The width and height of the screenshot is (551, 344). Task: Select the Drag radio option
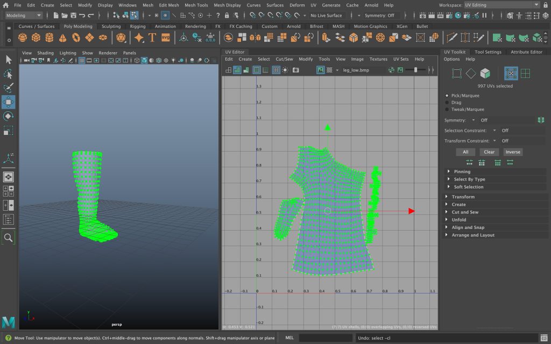(447, 103)
